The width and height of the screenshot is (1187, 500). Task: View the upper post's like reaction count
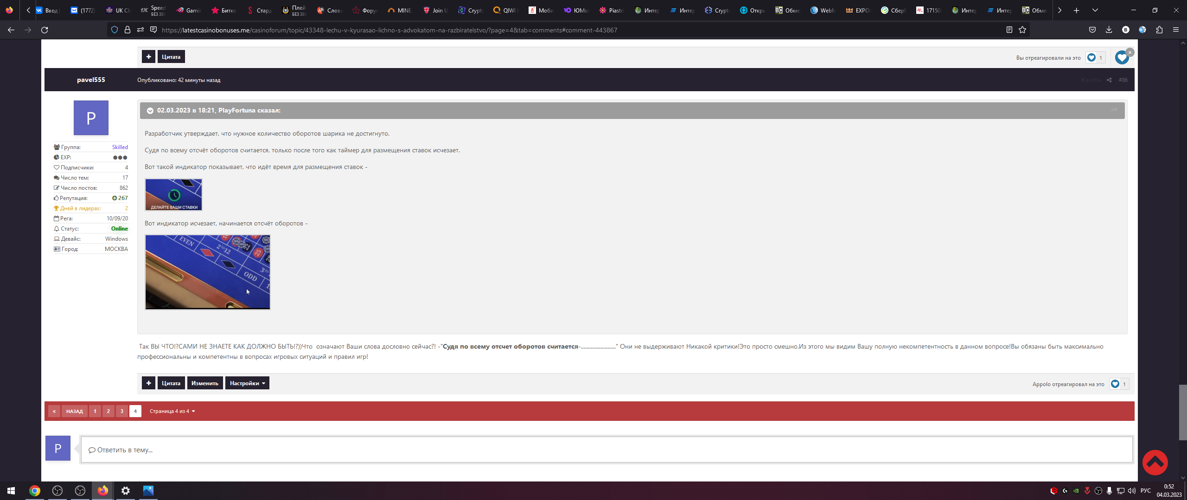(x=1095, y=57)
